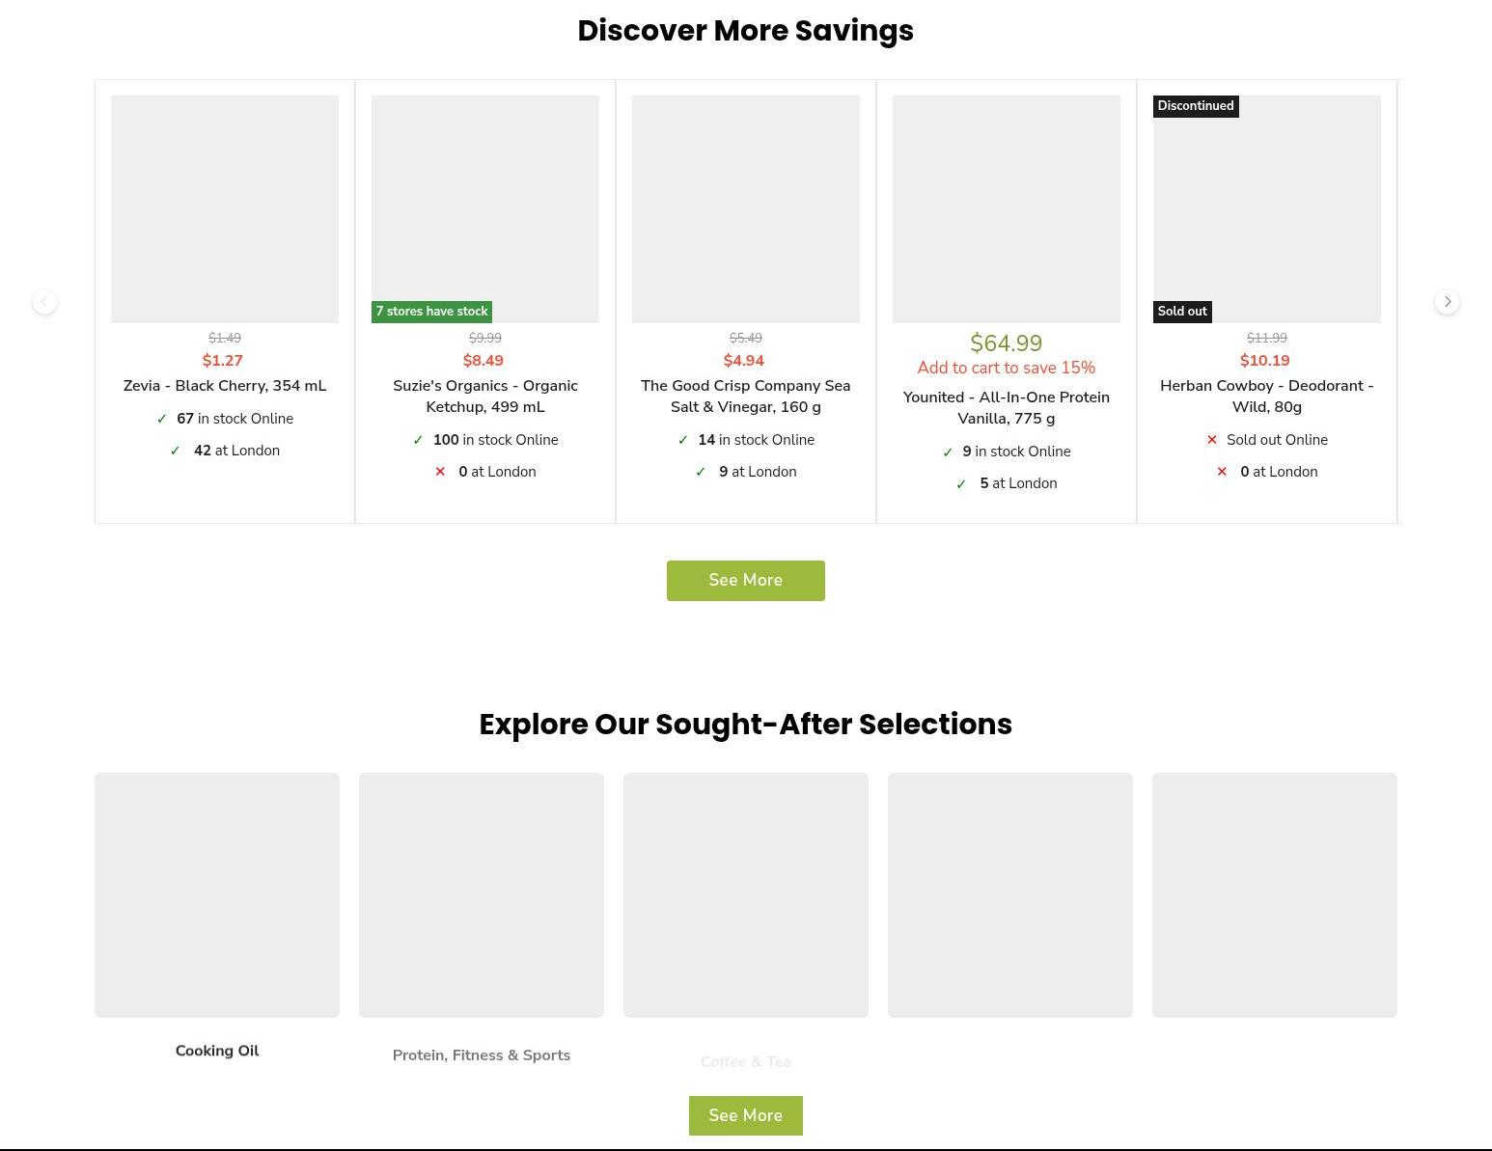
Task: Open Zevia Black Cherry product image
Action: point(224,208)
